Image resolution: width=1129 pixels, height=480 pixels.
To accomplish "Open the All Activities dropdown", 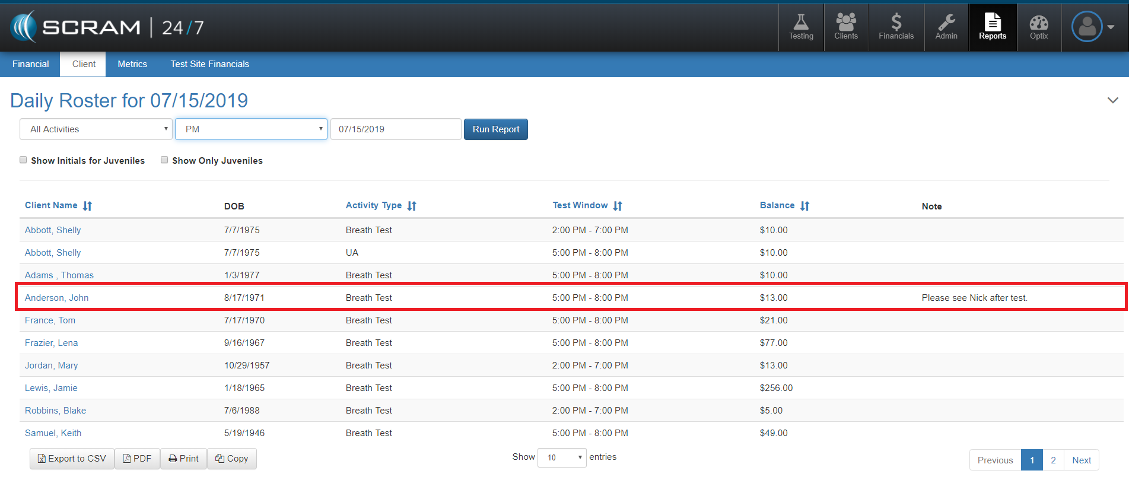I will pos(96,129).
